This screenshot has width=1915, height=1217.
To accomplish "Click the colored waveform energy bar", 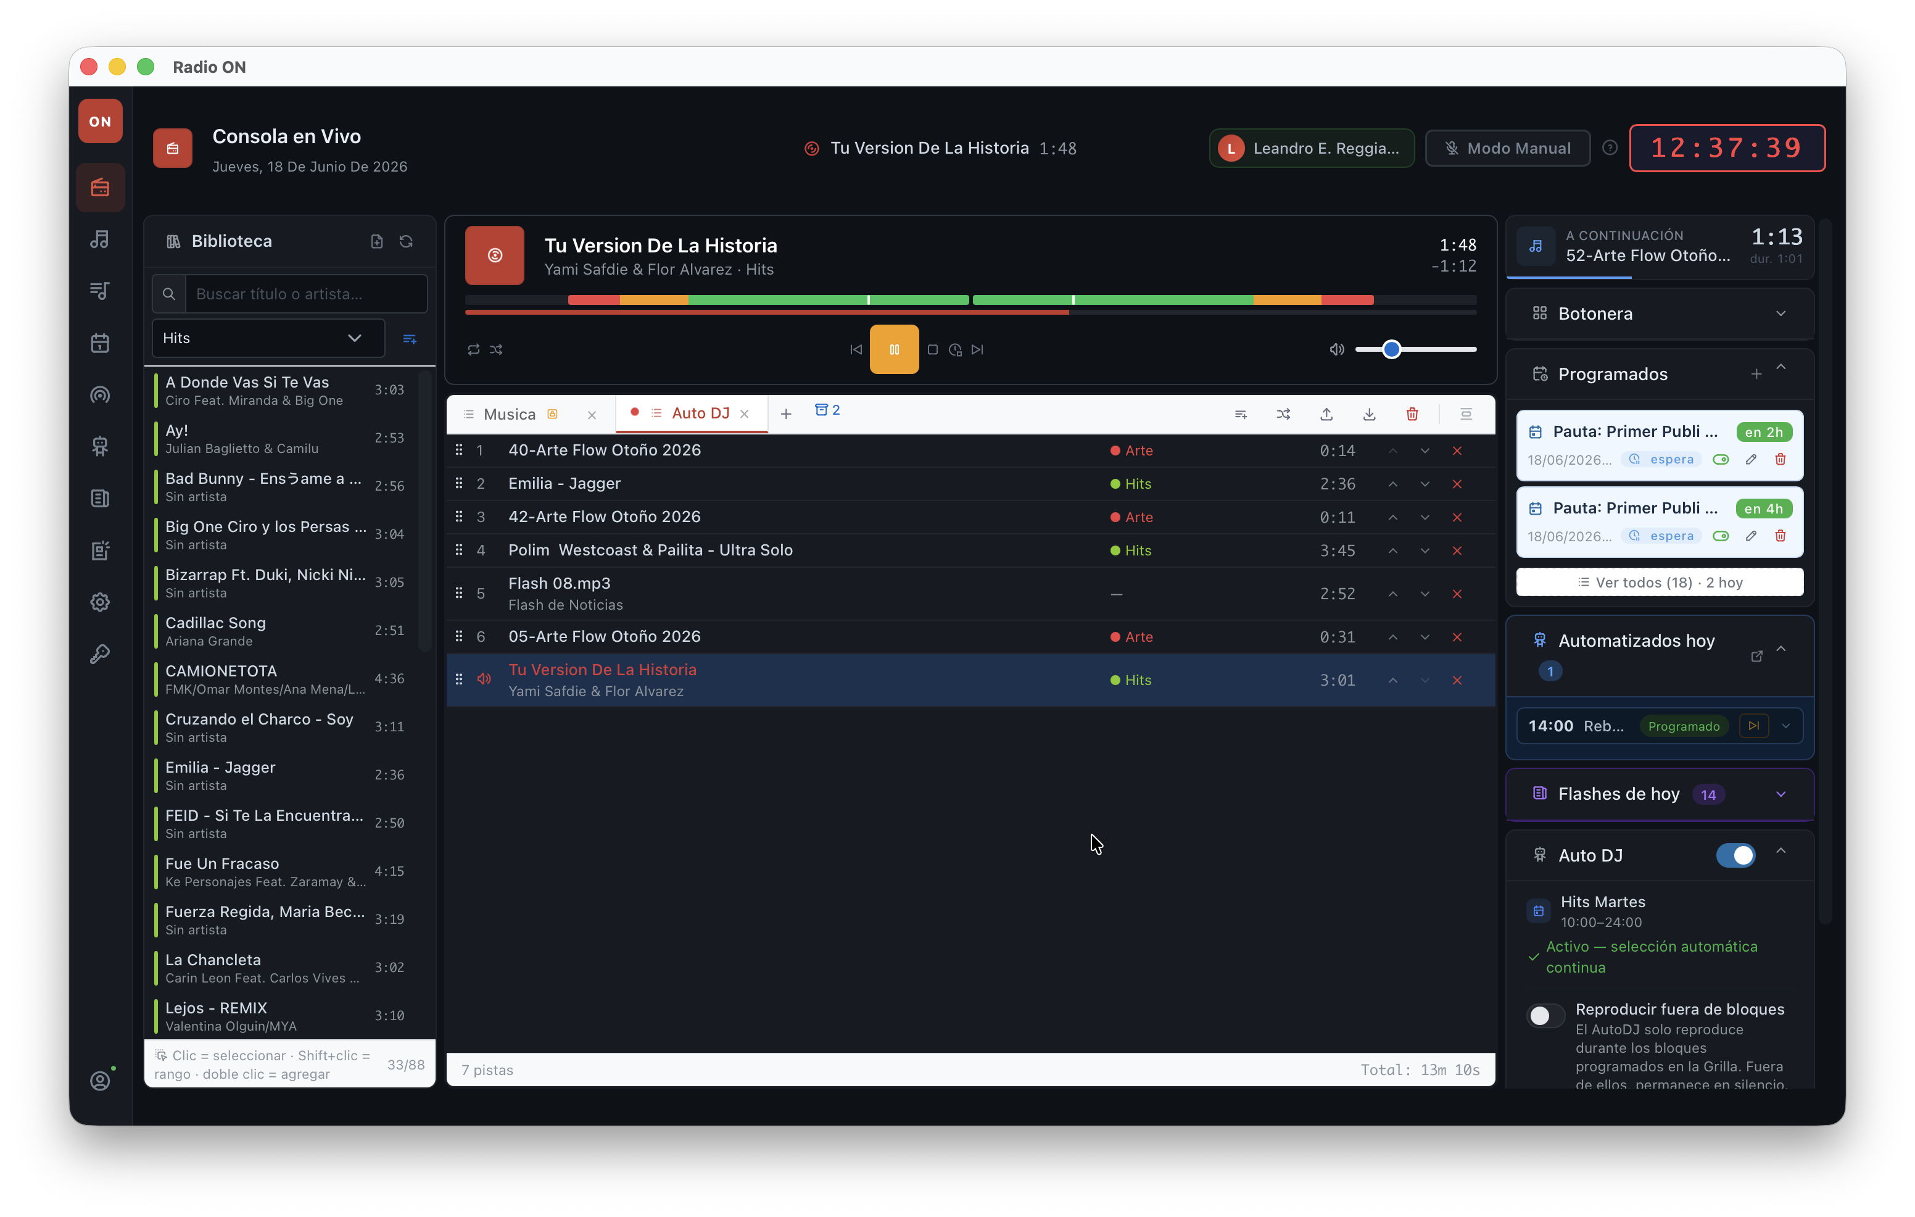I will click(970, 300).
